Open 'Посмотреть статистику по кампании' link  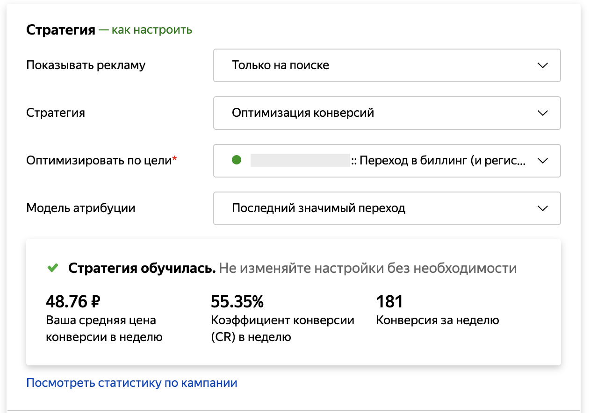132,383
